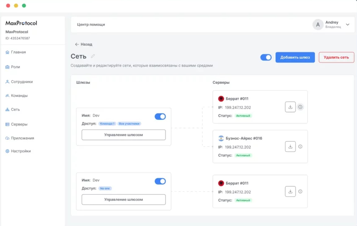This screenshot has width=357, height=226.
Task: Show info for Буэнос-Айрес #016 server
Action: pyautogui.click(x=300, y=147)
